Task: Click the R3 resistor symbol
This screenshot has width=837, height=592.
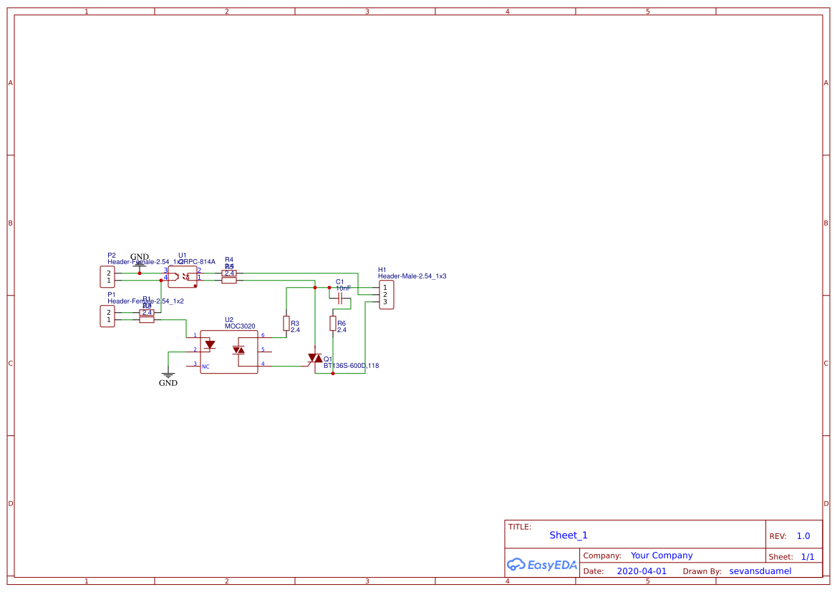Action: pos(286,323)
